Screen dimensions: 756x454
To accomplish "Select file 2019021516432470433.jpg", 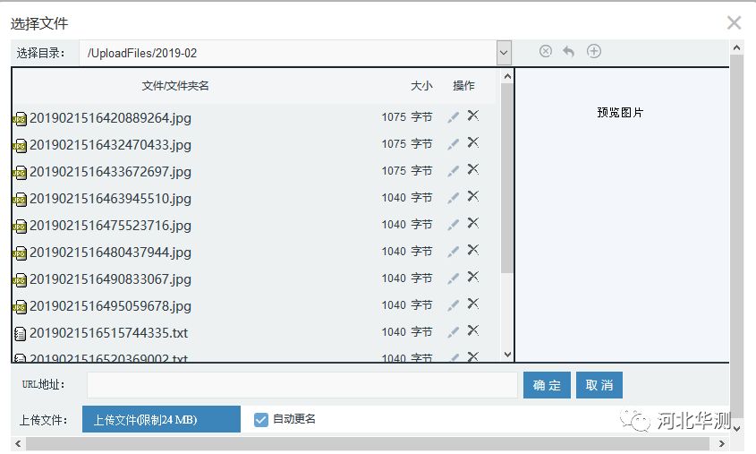I will coord(110,145).
